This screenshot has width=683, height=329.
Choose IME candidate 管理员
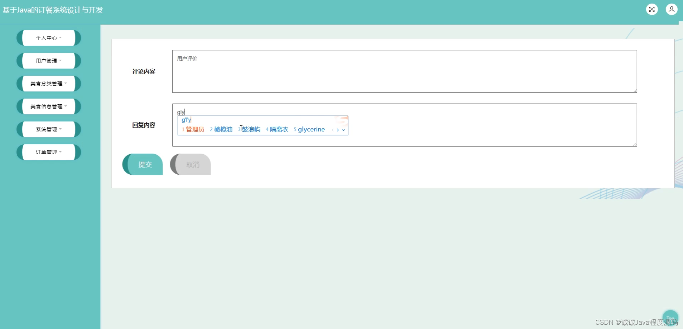pyautogui.click(x=193, y=129)
